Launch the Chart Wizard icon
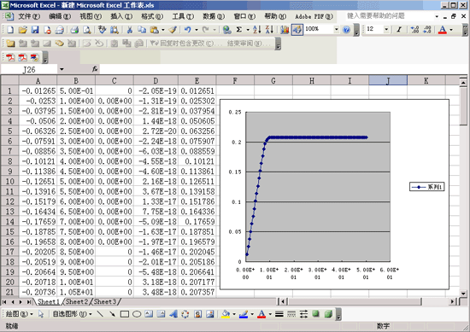 [285, 30]
